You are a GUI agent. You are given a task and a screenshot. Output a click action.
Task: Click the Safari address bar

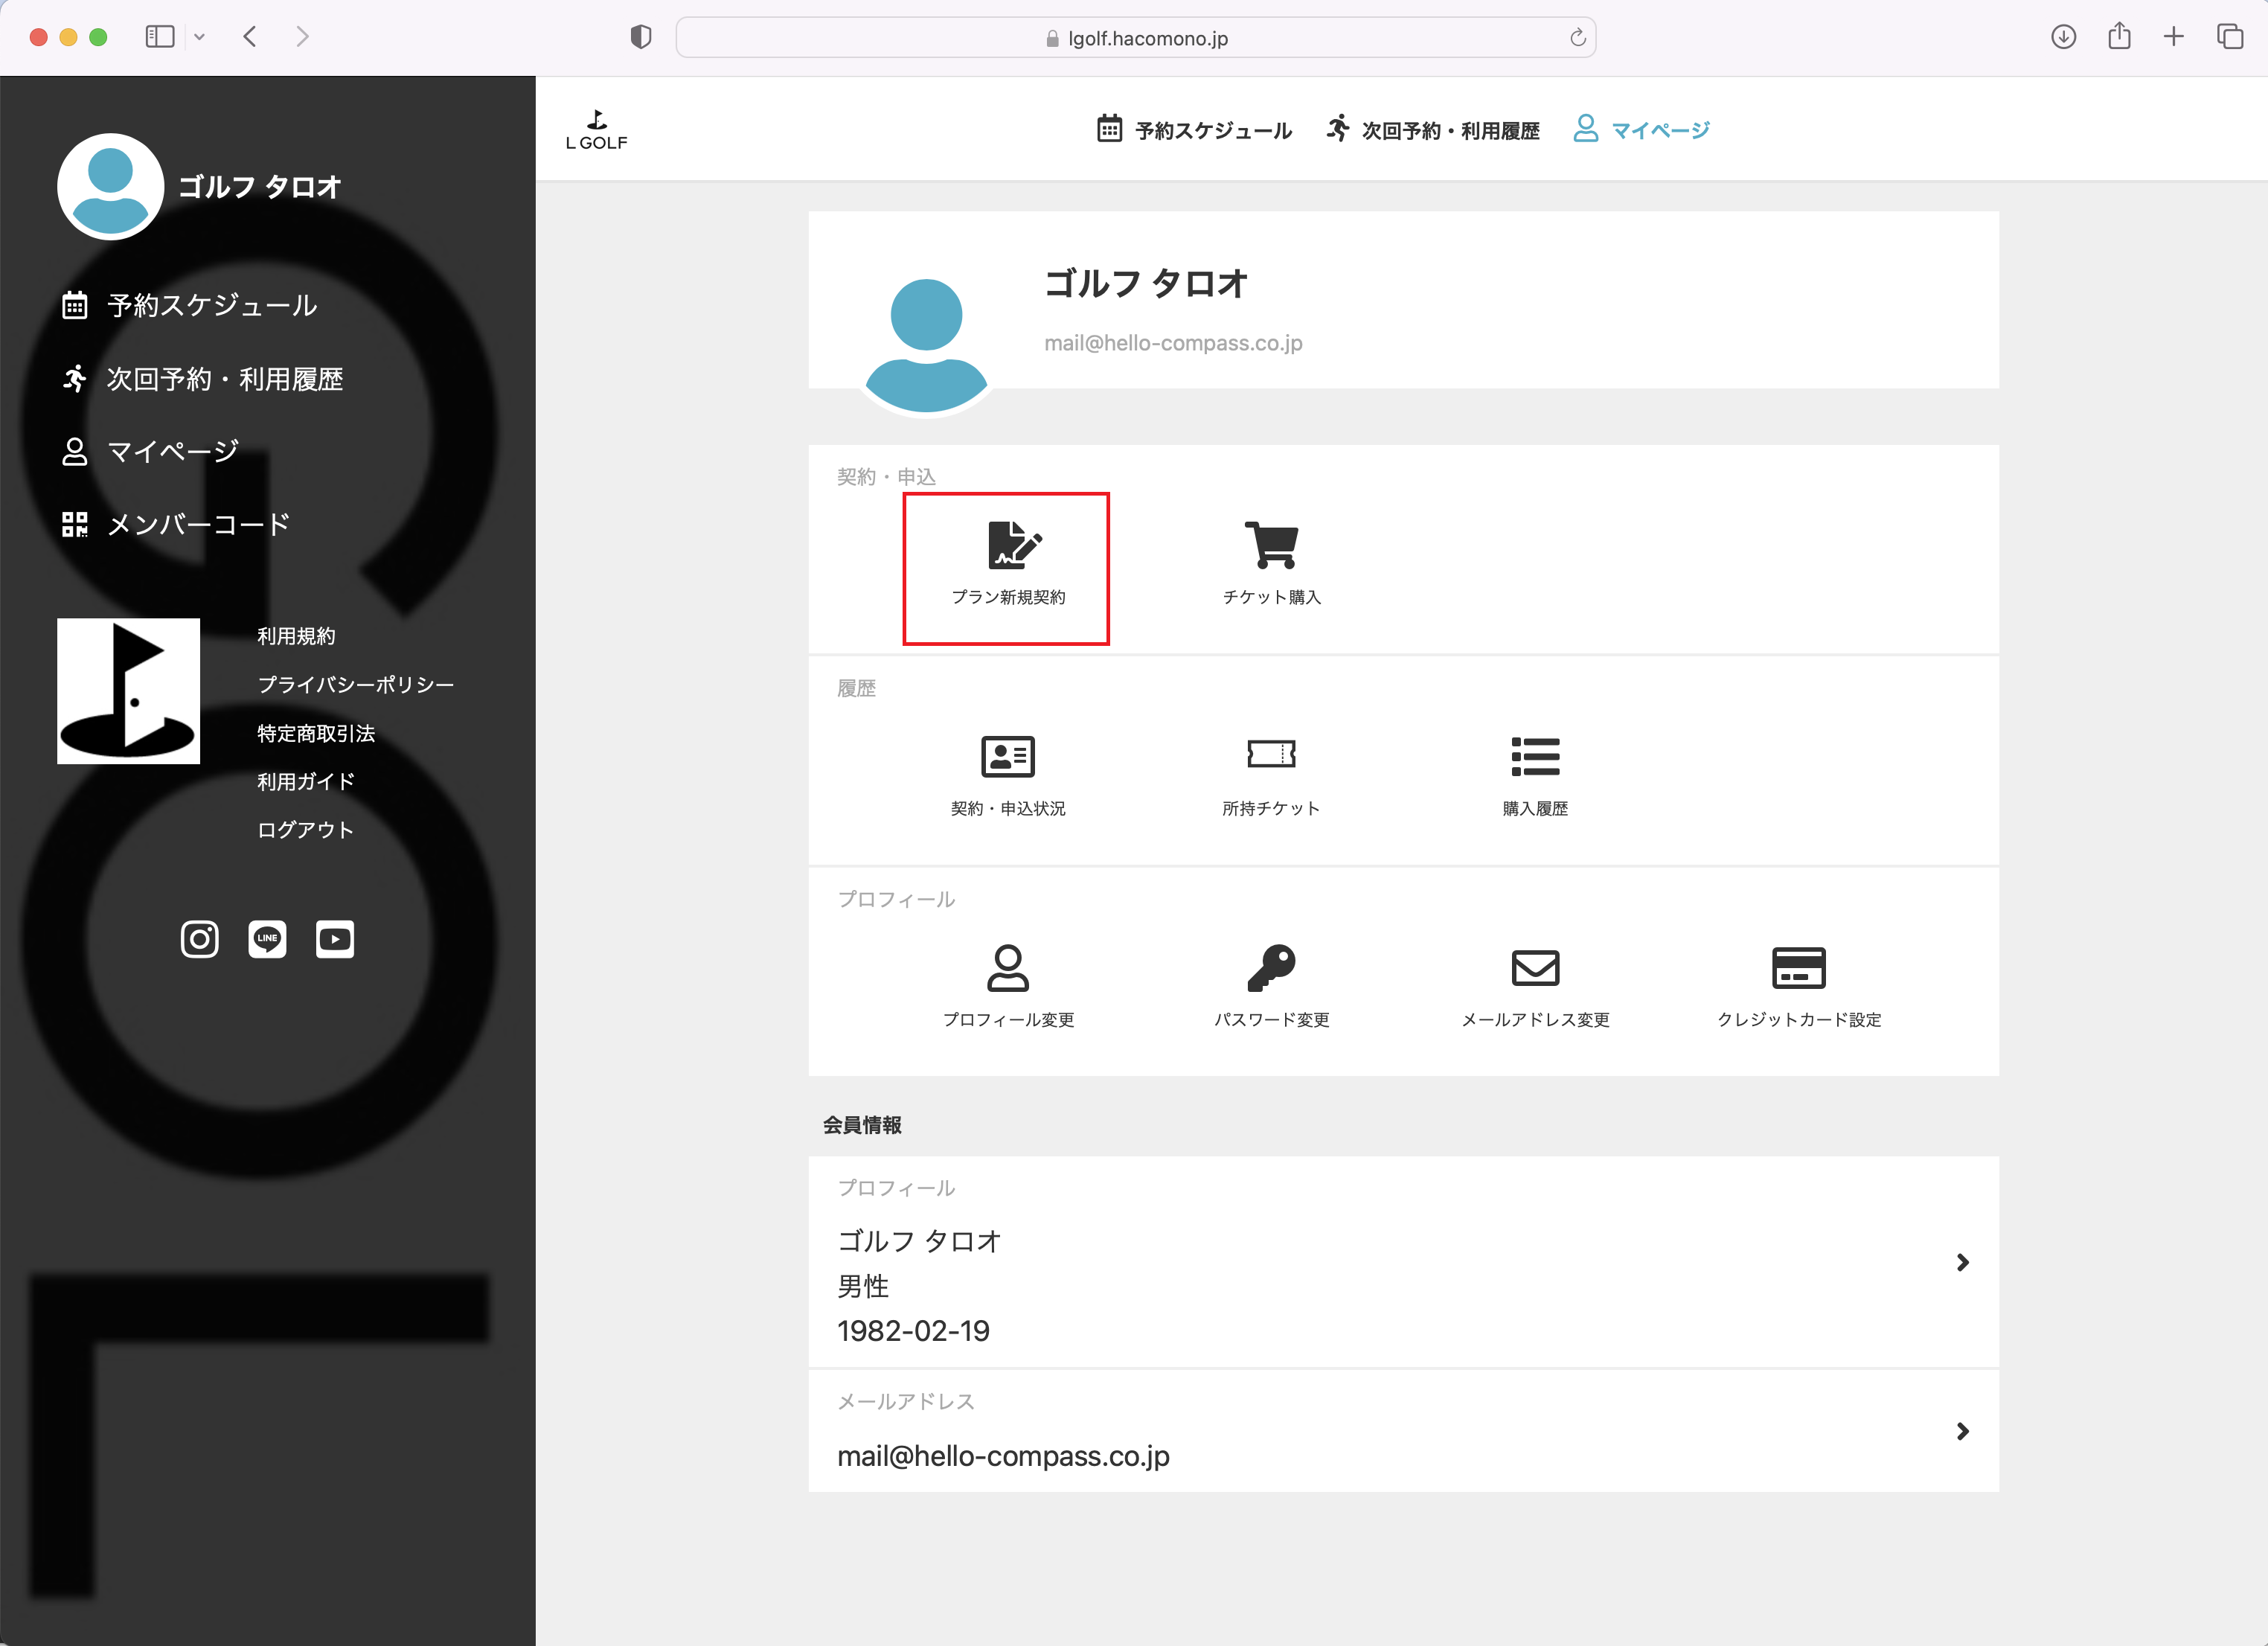point(1135,38)
